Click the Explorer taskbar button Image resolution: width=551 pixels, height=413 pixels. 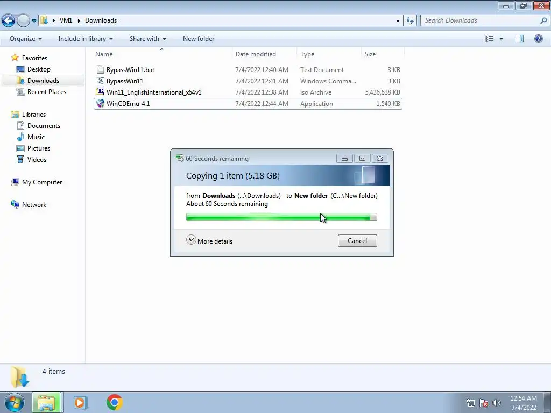click(x=47, y=402)
